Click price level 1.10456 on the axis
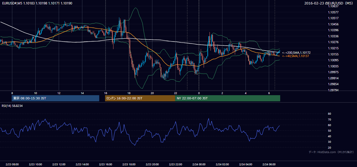The image size is (357, 167). point(333,24)
